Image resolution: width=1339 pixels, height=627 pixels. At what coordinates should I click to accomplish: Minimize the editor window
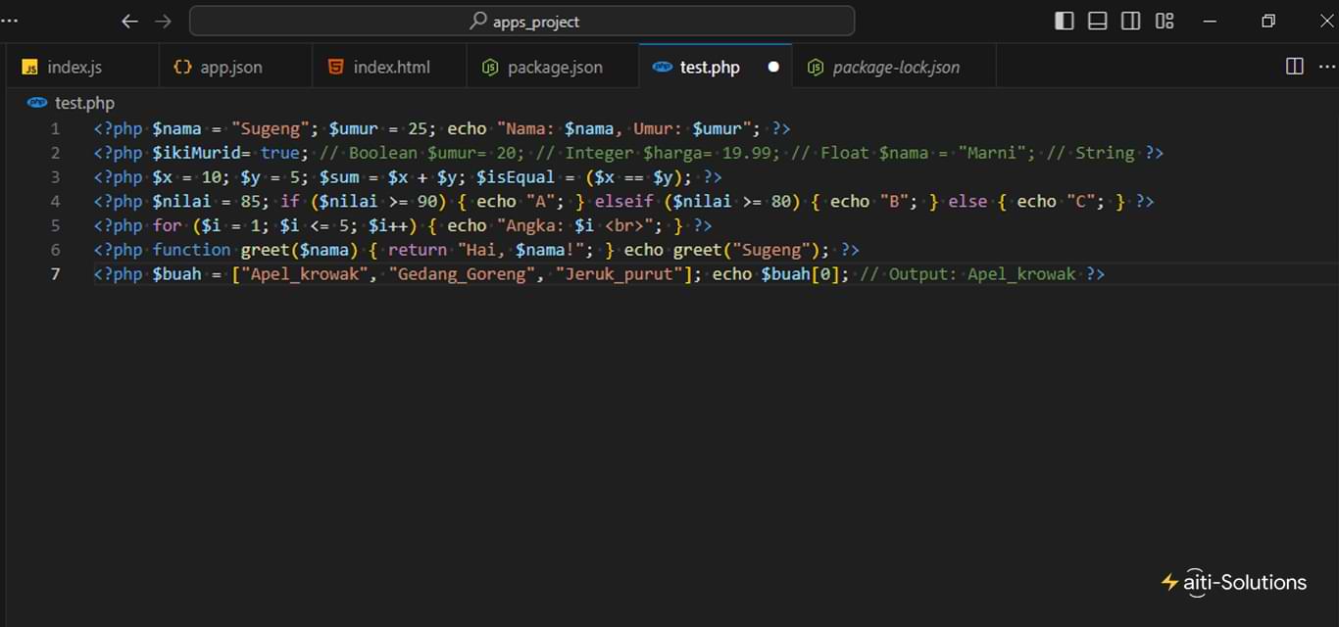[x=1210, y=21]
